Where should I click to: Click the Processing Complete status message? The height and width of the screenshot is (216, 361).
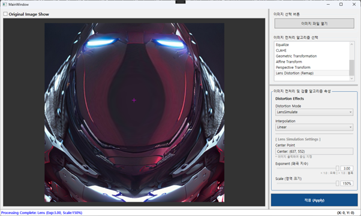tap(41, 213)
